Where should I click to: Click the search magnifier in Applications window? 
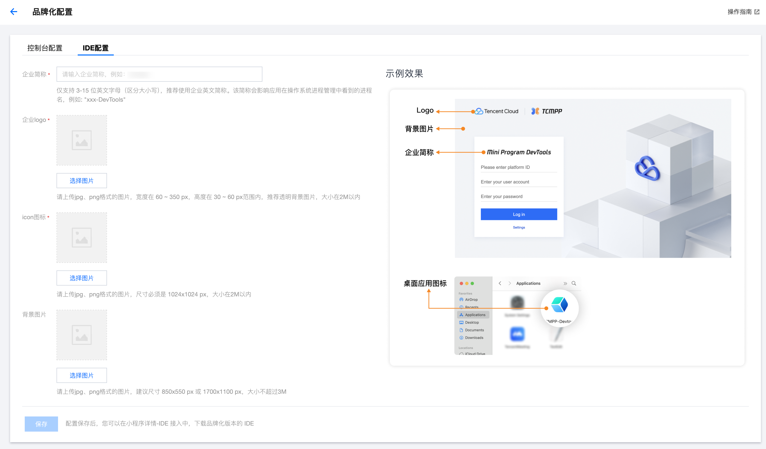click(x=573, y=283)
